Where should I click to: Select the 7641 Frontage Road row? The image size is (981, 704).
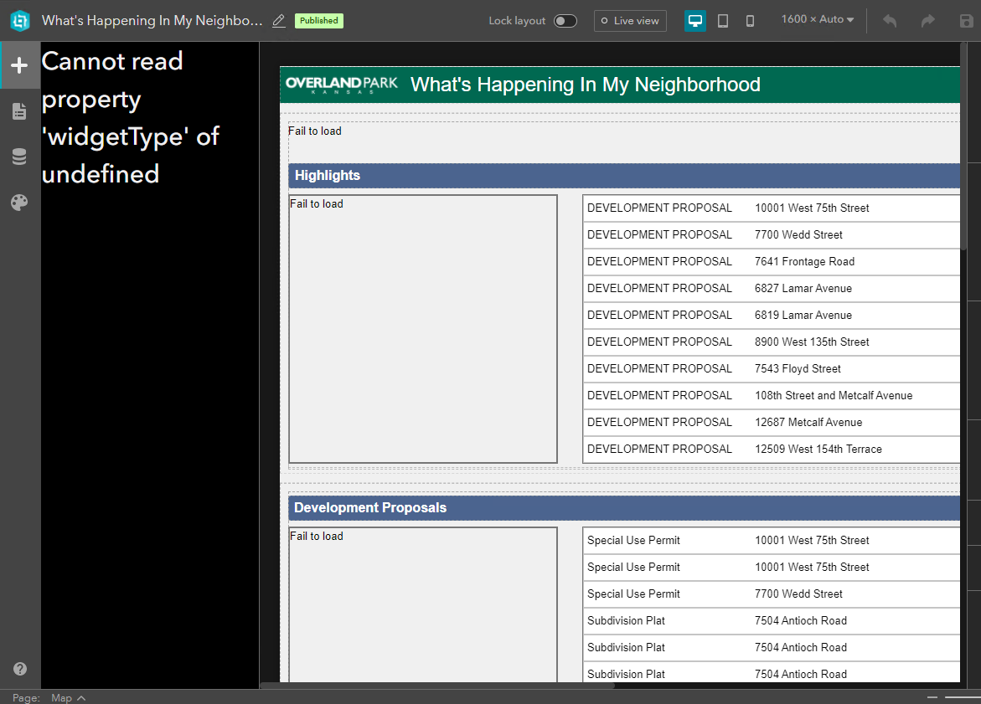tap(771, 262)
